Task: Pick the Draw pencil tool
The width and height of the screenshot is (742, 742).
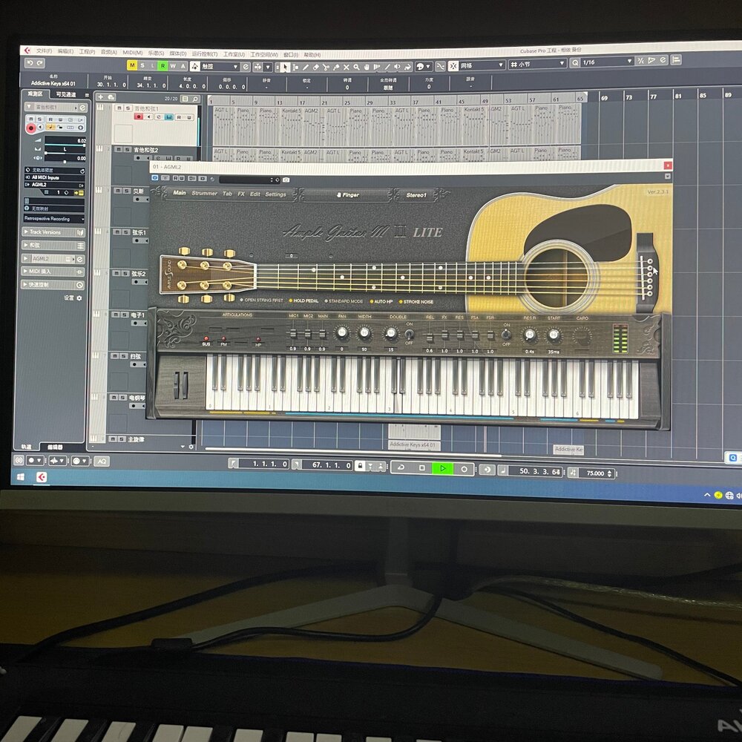Action: [x=305, y=68]
